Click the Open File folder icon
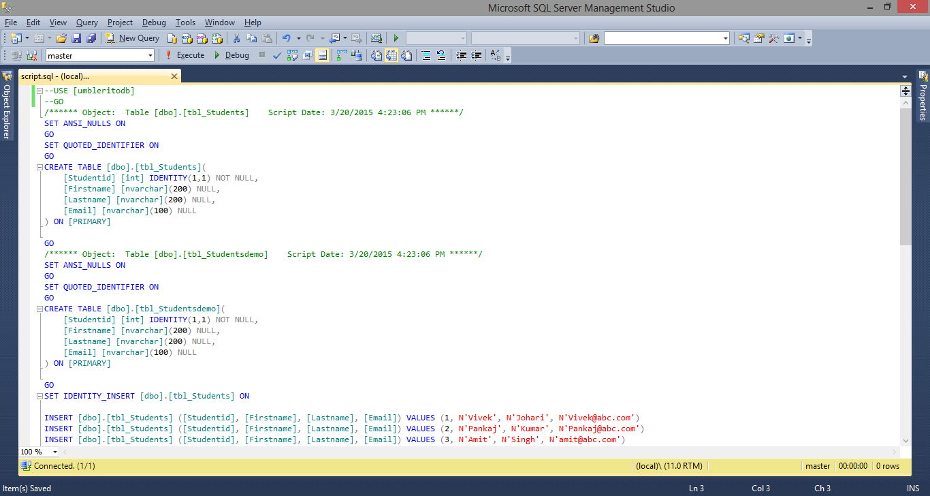Screen dimensions: 930x496 [61, 38]
